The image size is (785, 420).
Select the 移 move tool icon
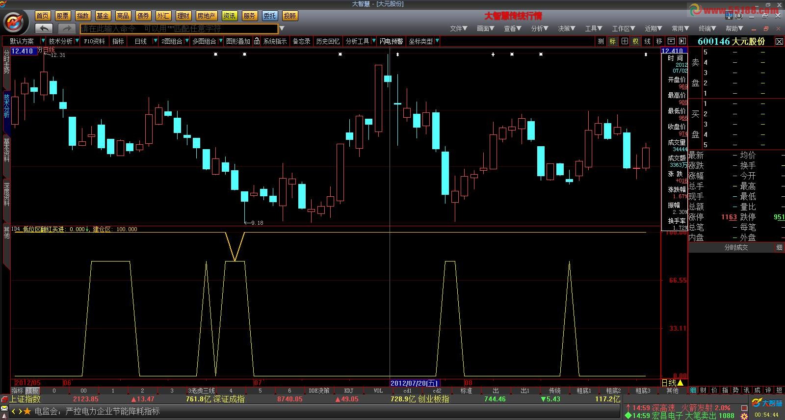coord(659,41)
